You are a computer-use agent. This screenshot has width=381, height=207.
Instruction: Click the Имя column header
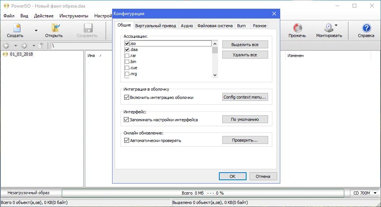[91, 56]
